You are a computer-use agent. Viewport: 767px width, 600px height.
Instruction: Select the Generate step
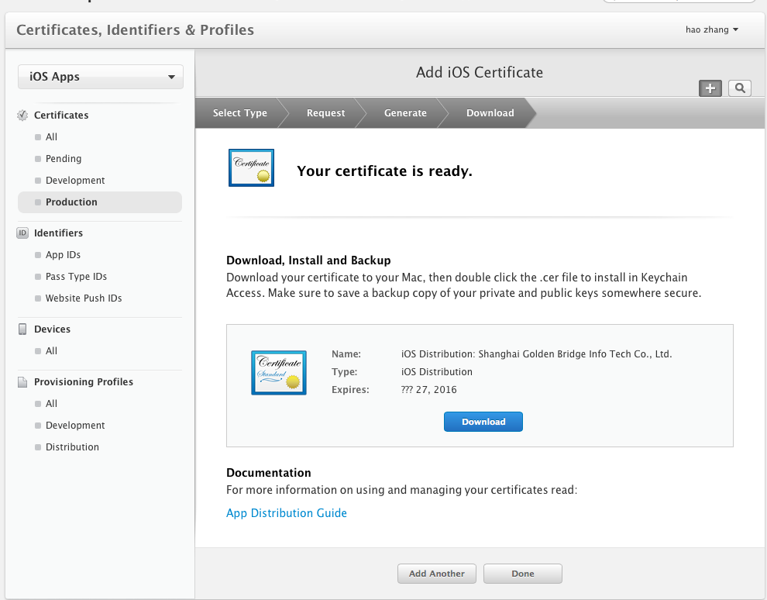click(405, 113)
